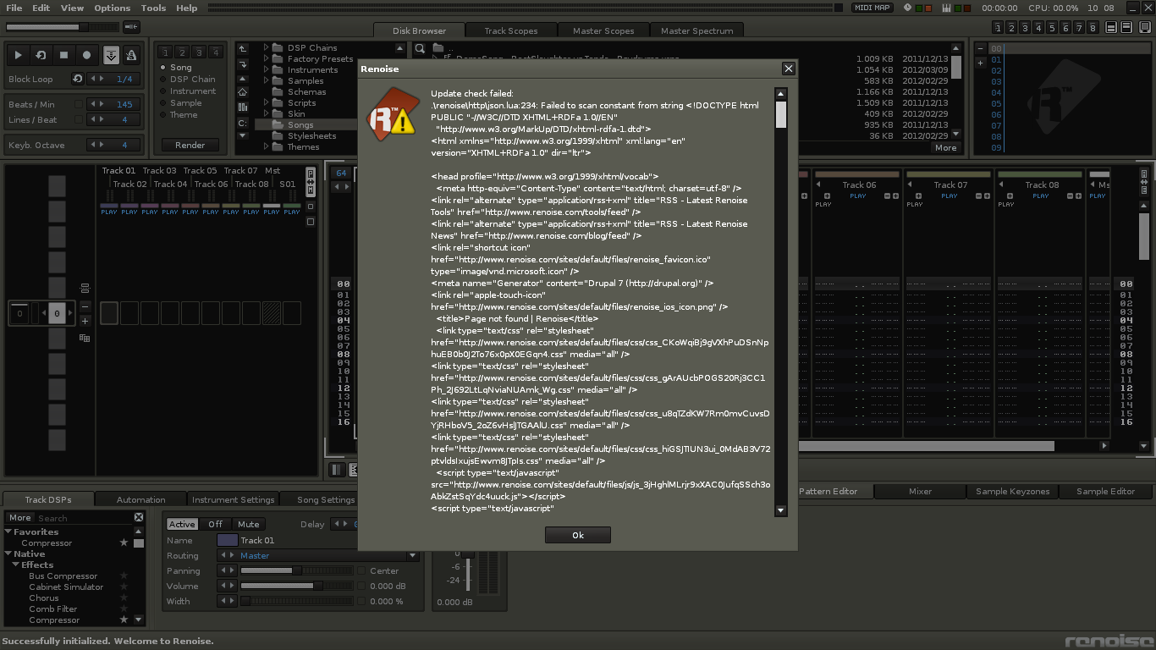Click the Off button for Track 01
The width and height of the screenshot is (1156, 650).
click(x=215, y=524)
